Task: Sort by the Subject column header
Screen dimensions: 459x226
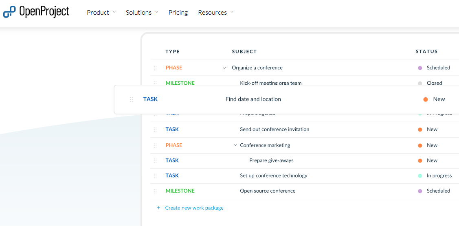Action: point(244,52)
